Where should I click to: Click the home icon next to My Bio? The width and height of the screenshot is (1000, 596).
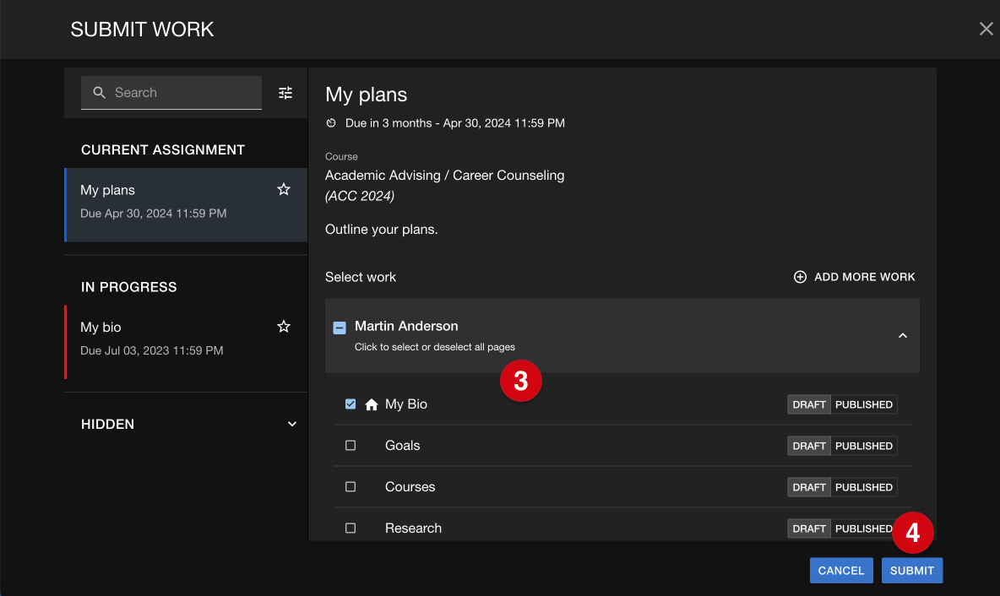point(371,404)
